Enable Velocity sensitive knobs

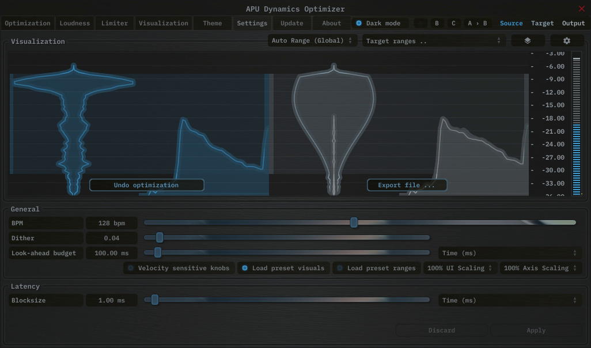point(131,268)
